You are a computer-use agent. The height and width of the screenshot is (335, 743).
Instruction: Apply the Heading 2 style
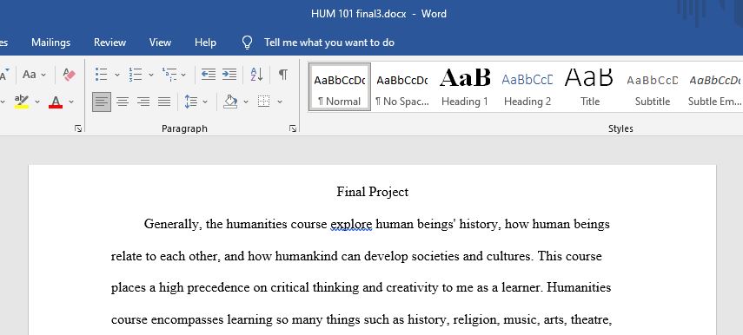527,88
